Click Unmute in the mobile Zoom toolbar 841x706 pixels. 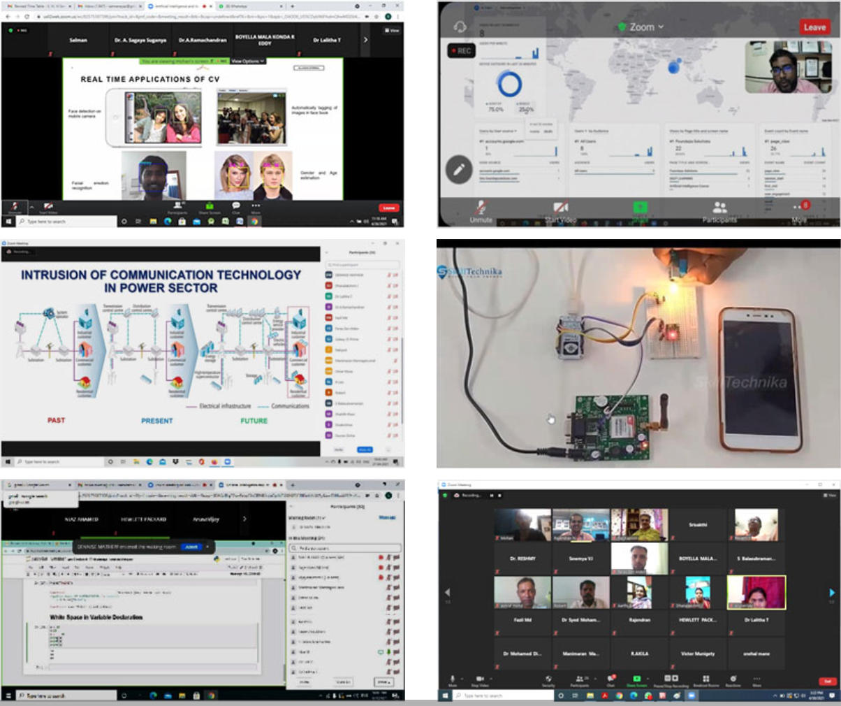pos(481,210)
